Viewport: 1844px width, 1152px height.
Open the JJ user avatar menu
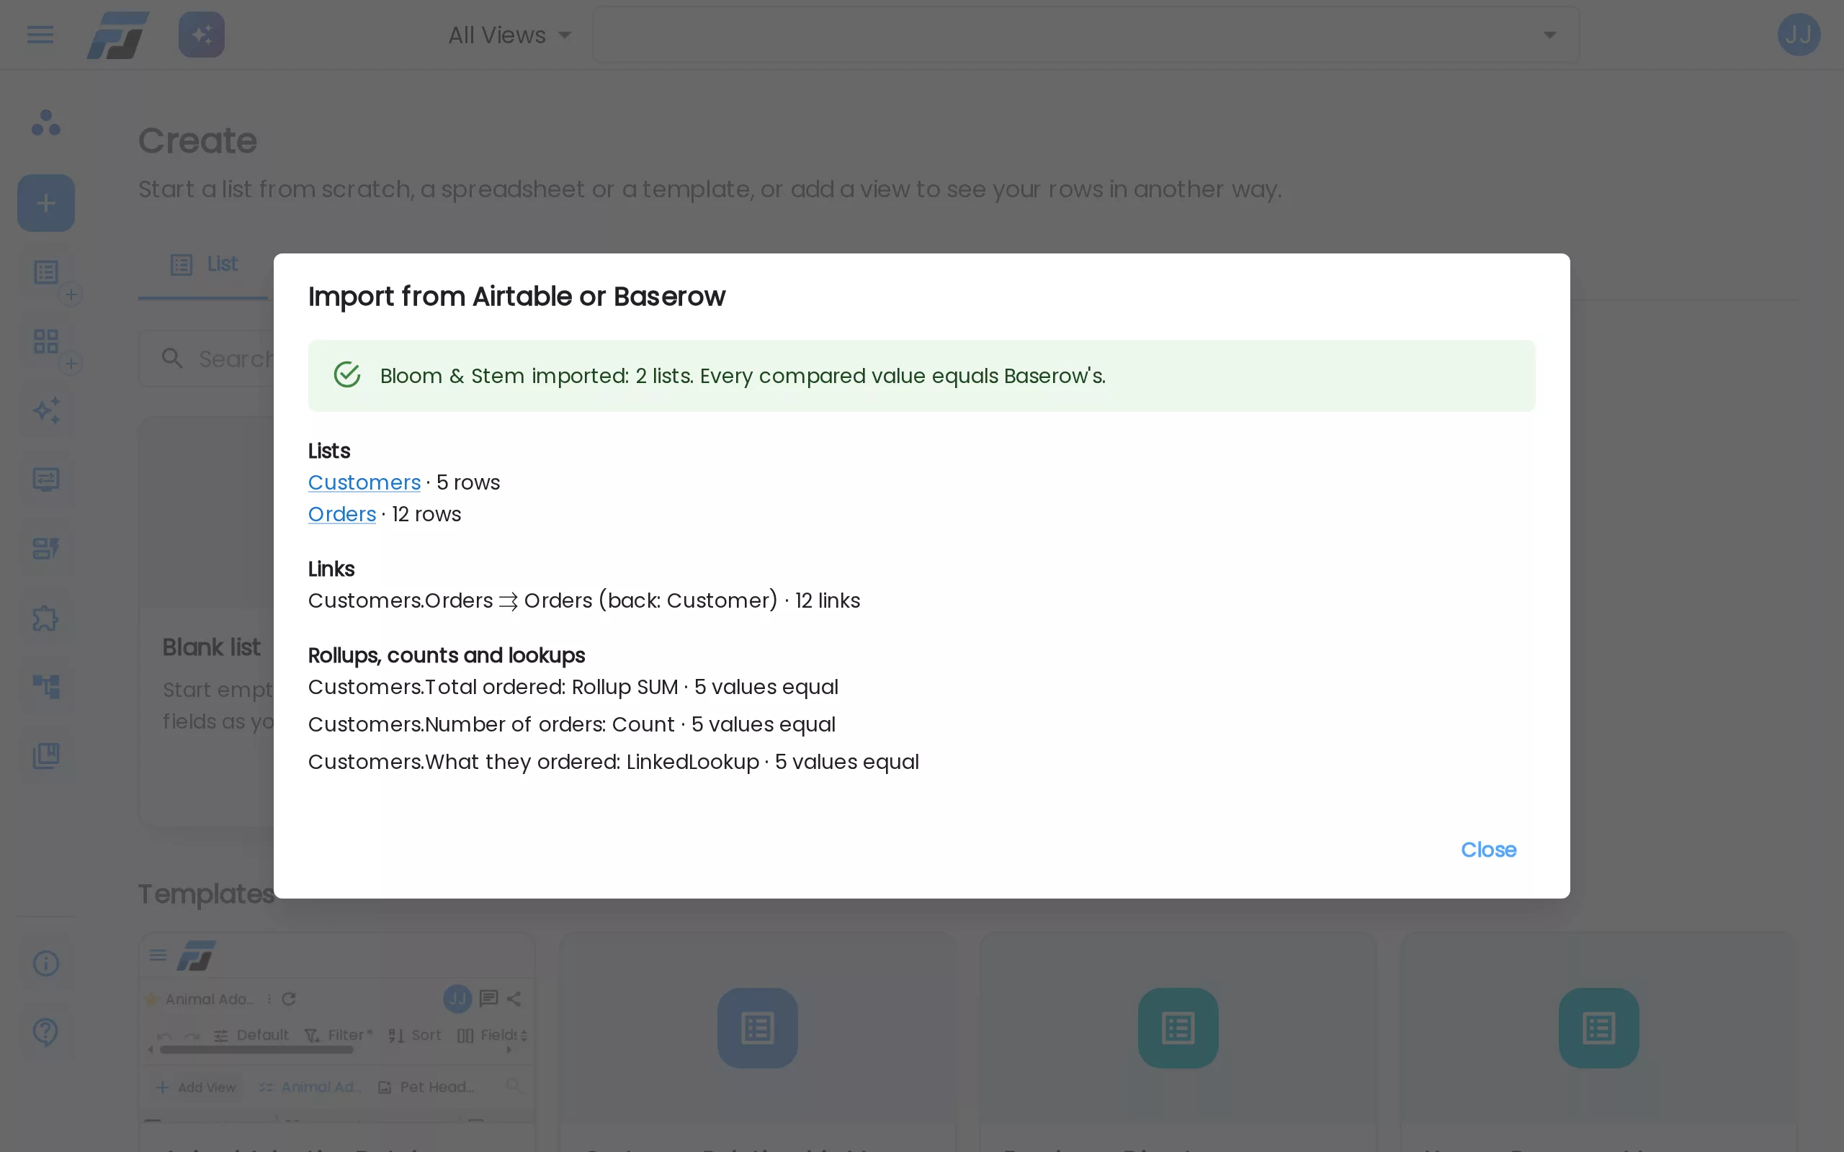[x=1799, y=35]
